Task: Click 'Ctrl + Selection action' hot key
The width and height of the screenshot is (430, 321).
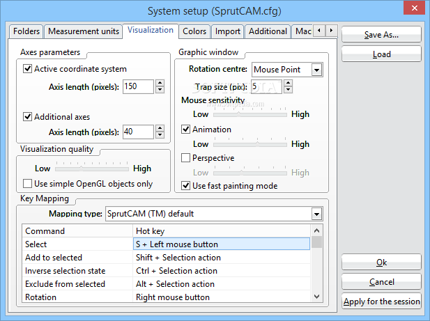Action: tap(222, 271)
